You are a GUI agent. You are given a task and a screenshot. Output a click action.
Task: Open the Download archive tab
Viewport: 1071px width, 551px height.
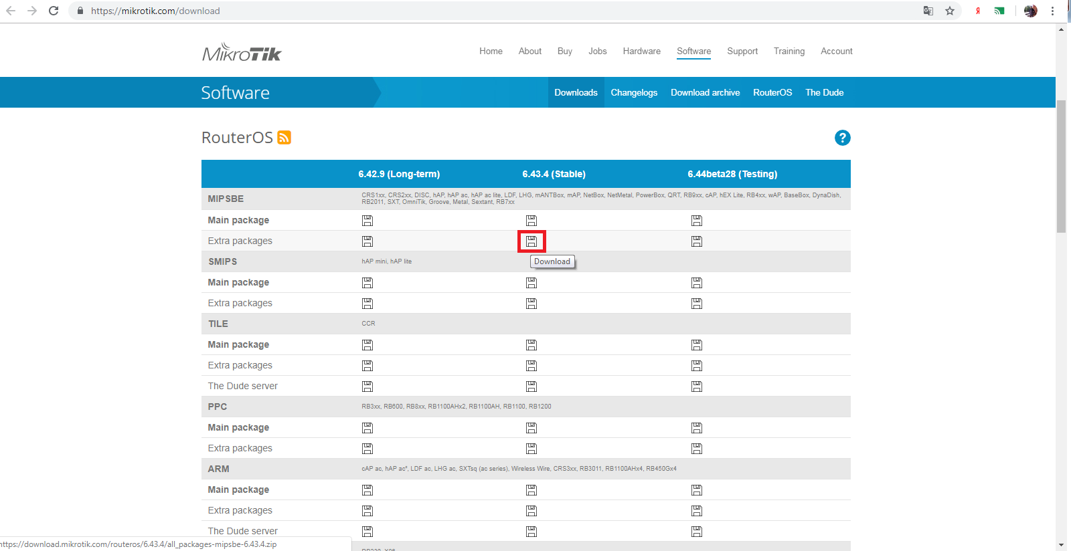706,92
